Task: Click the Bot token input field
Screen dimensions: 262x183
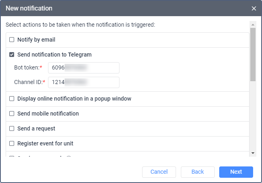Action: pyautogui.click(x=84, y=68)
